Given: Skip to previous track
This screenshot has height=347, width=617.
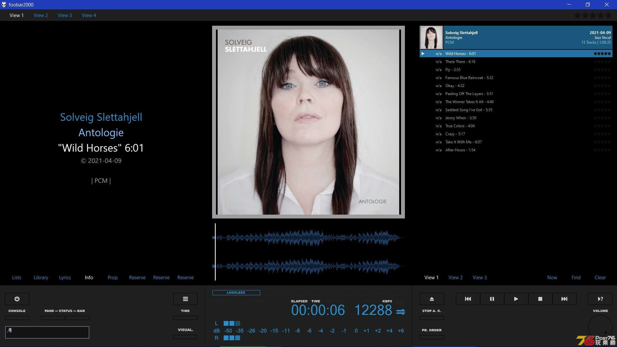Looking at the screenshot, I should 468,299.
